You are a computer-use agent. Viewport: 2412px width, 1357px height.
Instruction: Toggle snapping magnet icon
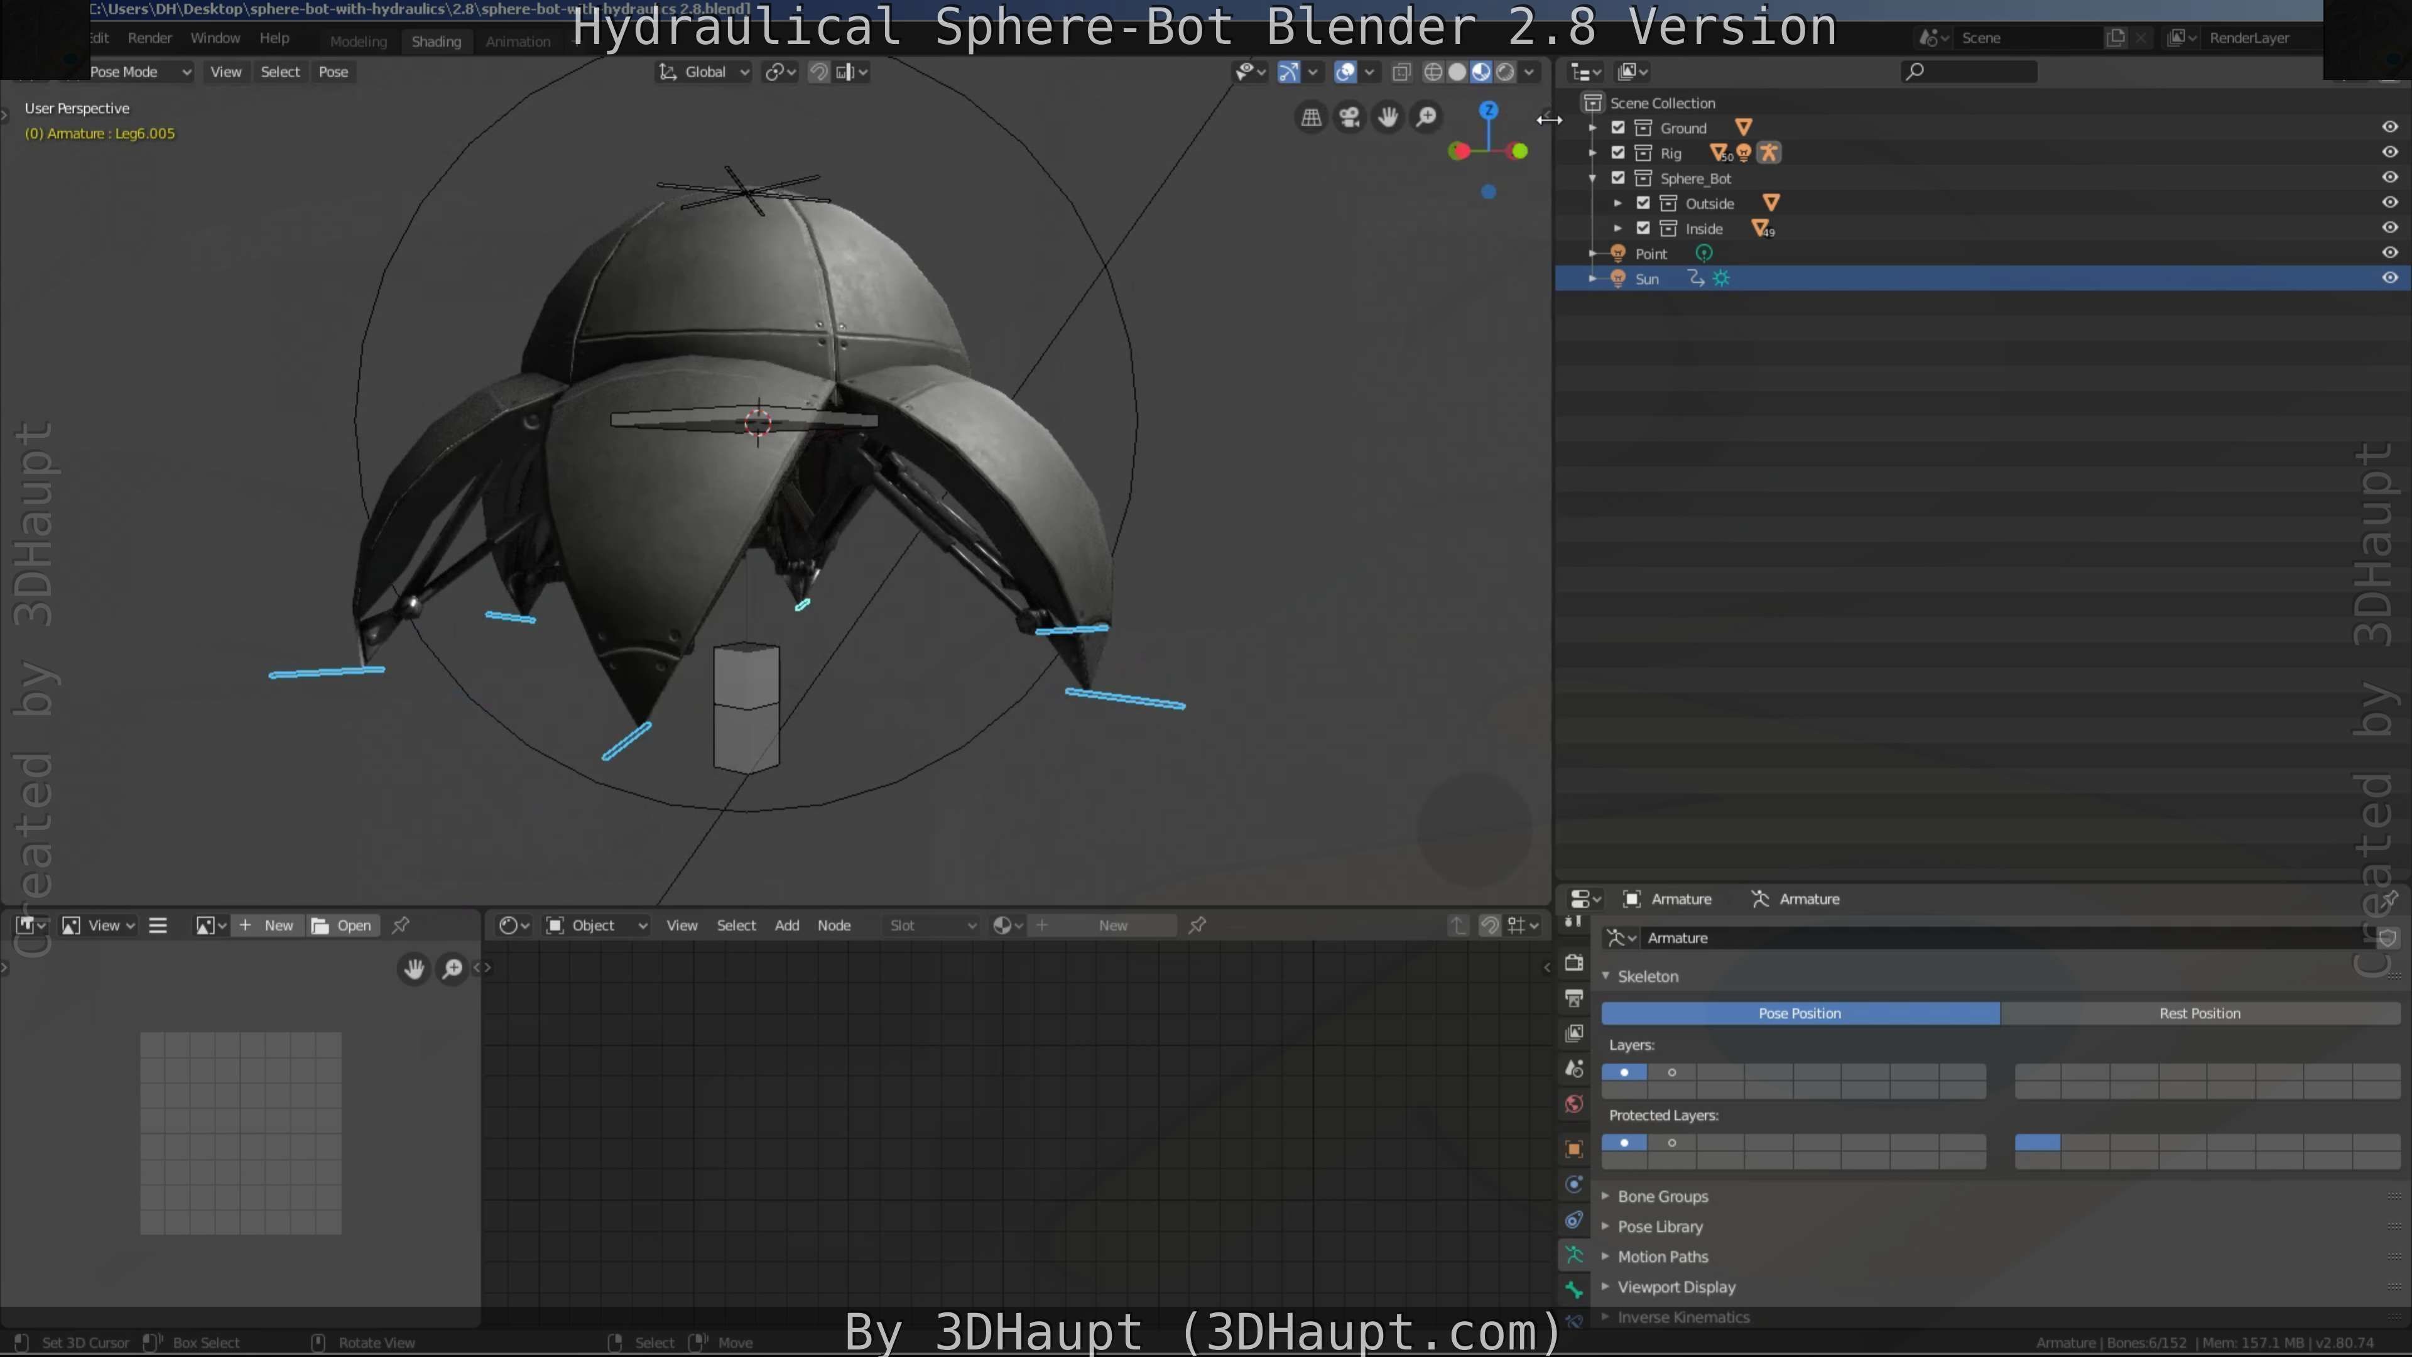(818, 72)
